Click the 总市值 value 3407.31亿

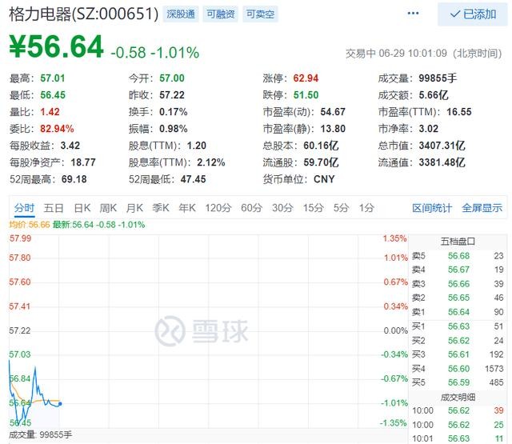pyautogui.click(x=442, y=146)
